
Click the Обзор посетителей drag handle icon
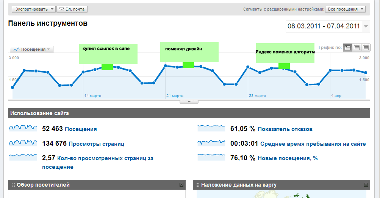(13, 185)
